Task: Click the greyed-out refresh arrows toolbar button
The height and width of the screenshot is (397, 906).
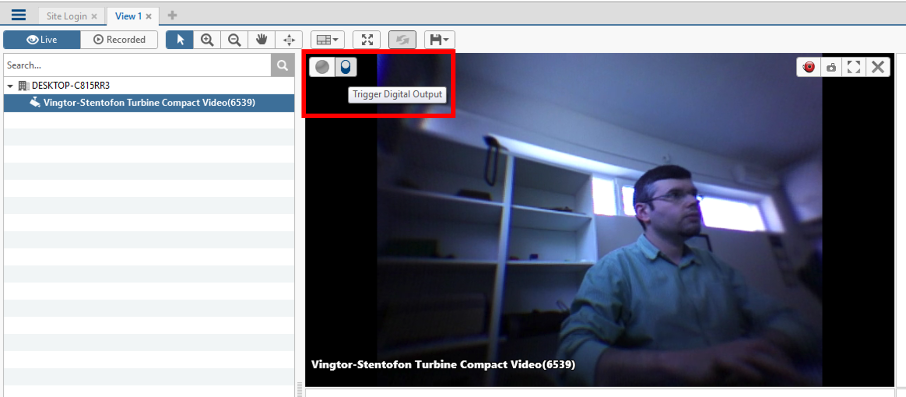Action: (x=402, y=40)
